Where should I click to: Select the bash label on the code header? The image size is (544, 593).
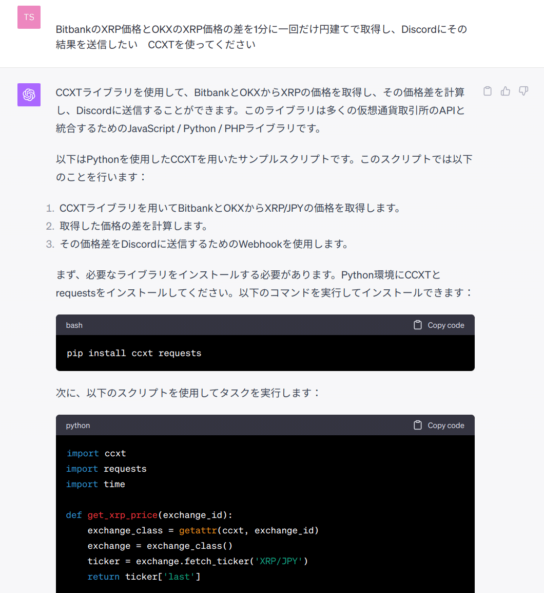tap(74, 325)
